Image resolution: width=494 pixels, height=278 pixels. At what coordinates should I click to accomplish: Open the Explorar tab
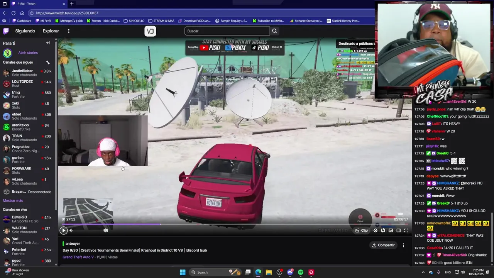point(51,31)
